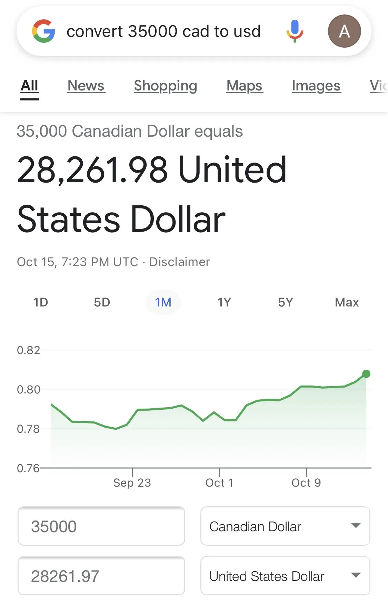Open the Canadian Dollar currency dropdown
Screen dimensions: 388x604
pyautogui.click(x=285, y=526)
